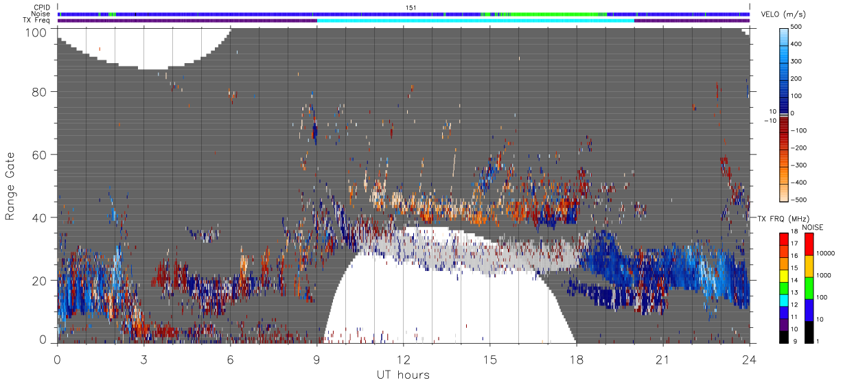Click the cyan portion of TX Freq strip
The height and width of the screenshot is (389, 843).
click(475, 21)
